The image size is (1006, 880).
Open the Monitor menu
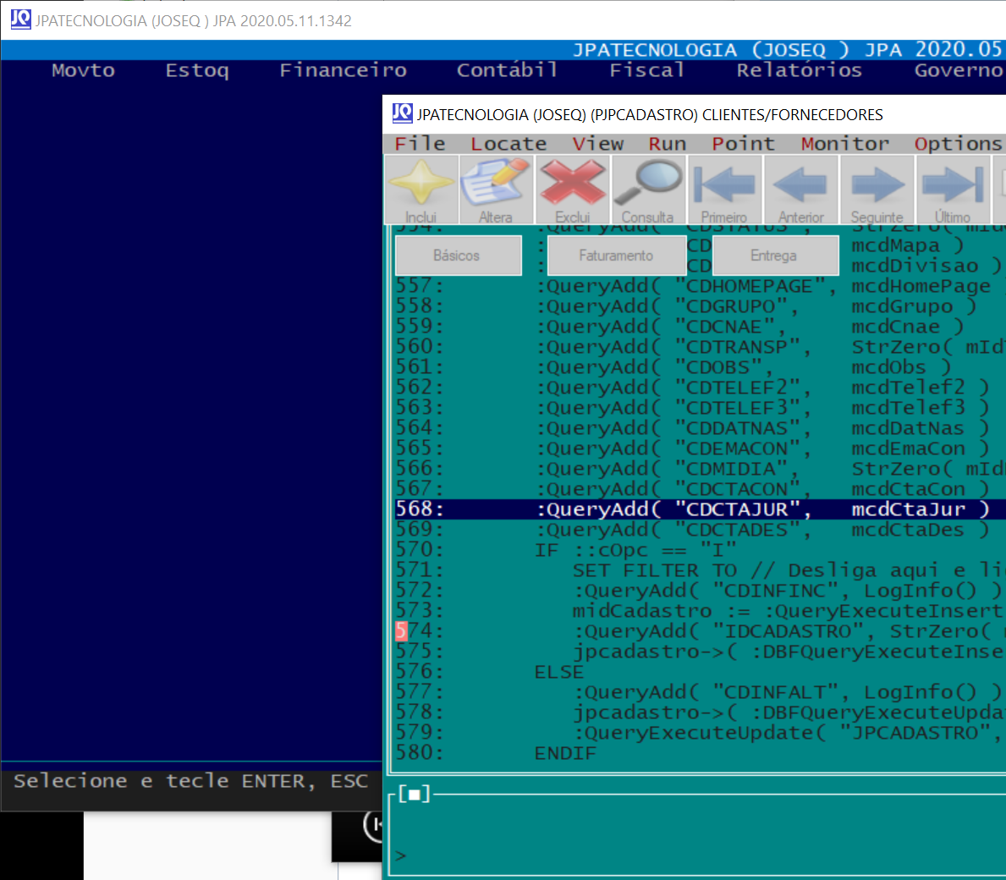point(844,144)
